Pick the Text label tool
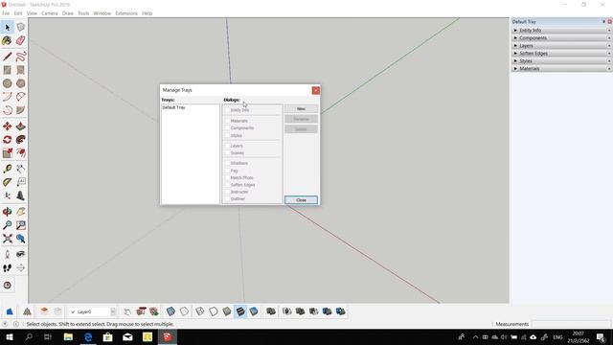The height and width of the screenshot is (345, 613). click(21, 182)
